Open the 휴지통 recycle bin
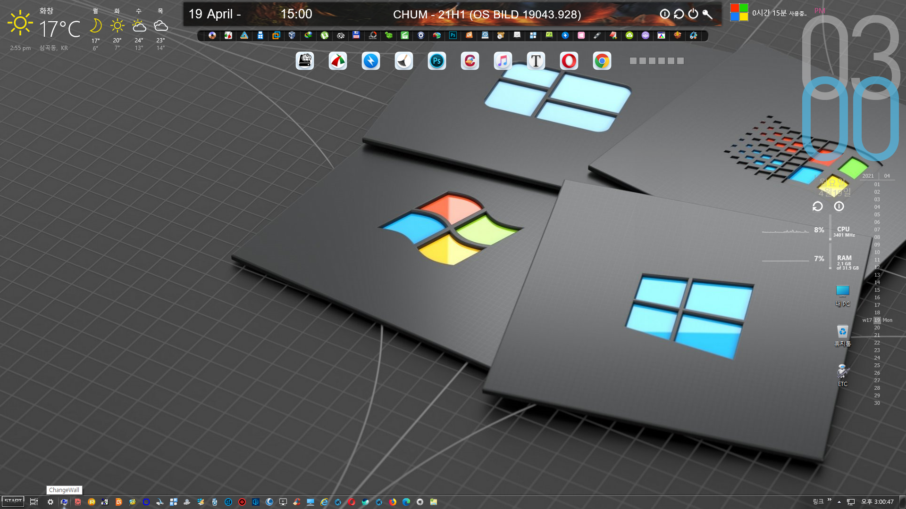 coord(843,336)
